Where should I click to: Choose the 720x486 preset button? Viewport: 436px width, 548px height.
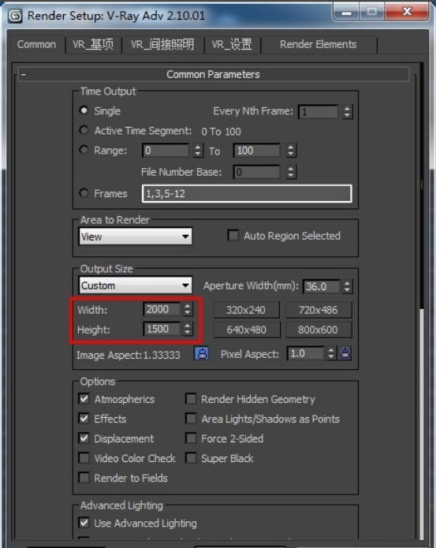click(x=319, y=310)
